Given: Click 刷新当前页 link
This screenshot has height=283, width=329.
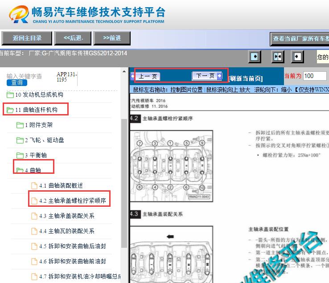Looking at the screenshot, I should click(246, 79).
